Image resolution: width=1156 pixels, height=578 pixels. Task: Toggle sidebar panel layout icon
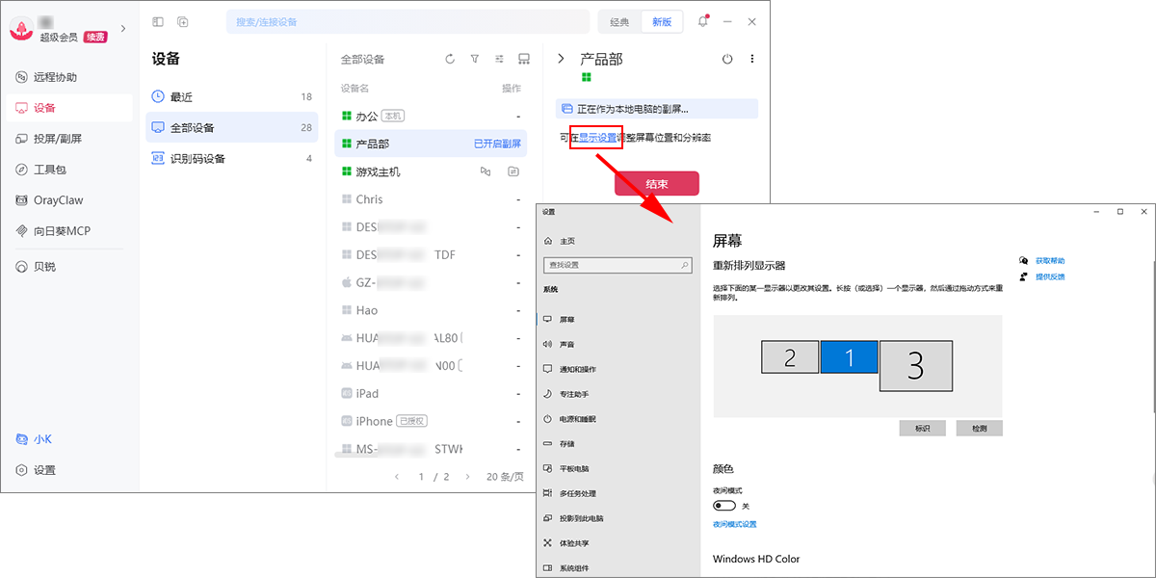click(x=158, y=21)
